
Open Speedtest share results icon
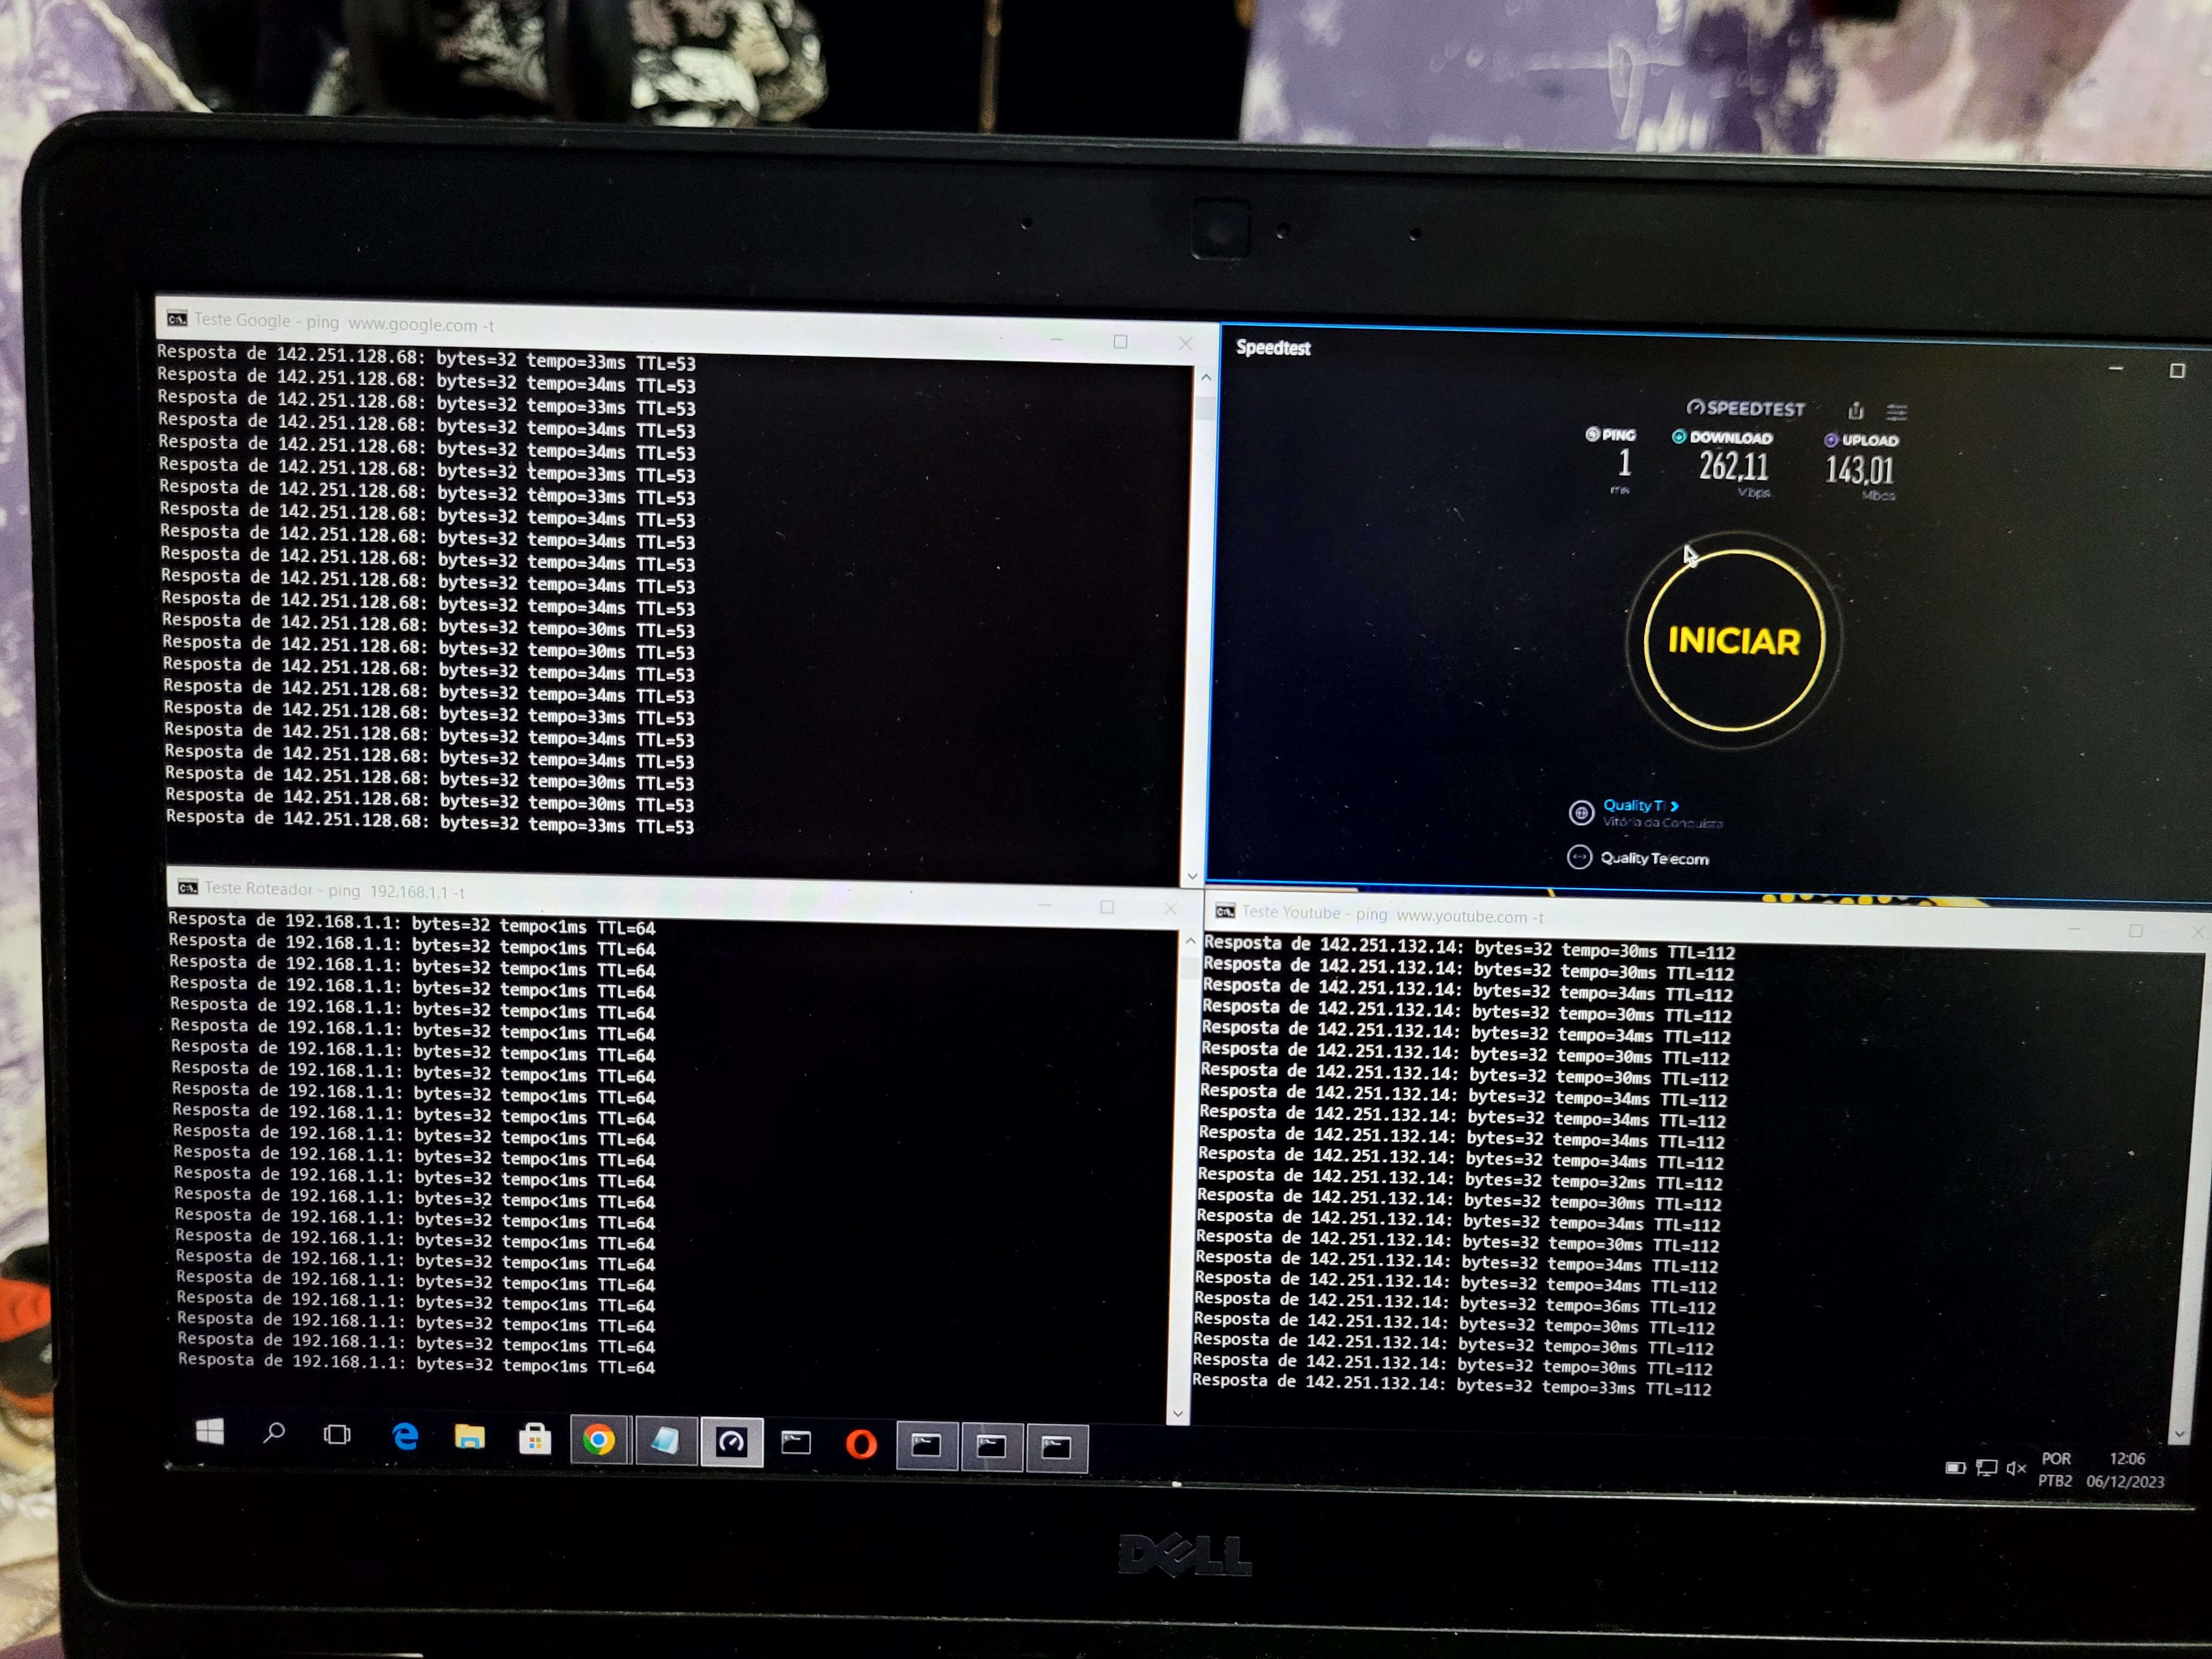click(x=1855, y=410)
